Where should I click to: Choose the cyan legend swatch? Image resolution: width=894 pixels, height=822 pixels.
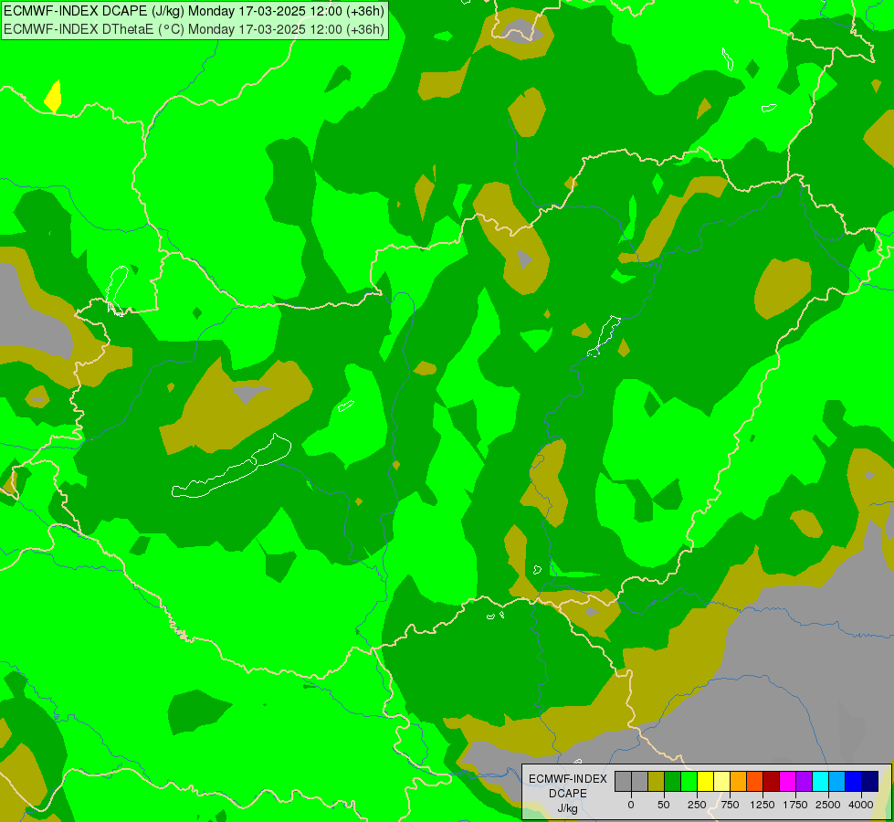pos(820,782)
